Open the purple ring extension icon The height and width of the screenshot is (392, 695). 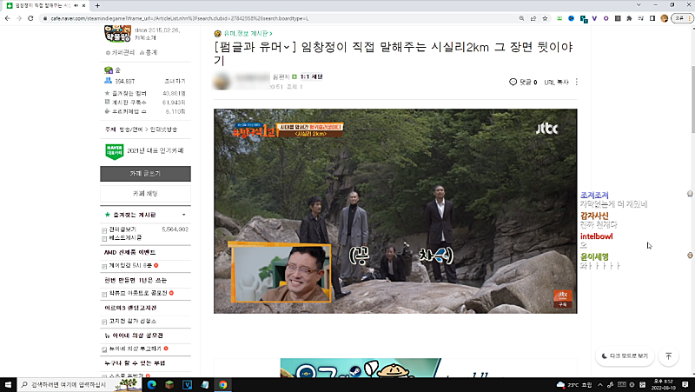point(606,18)
